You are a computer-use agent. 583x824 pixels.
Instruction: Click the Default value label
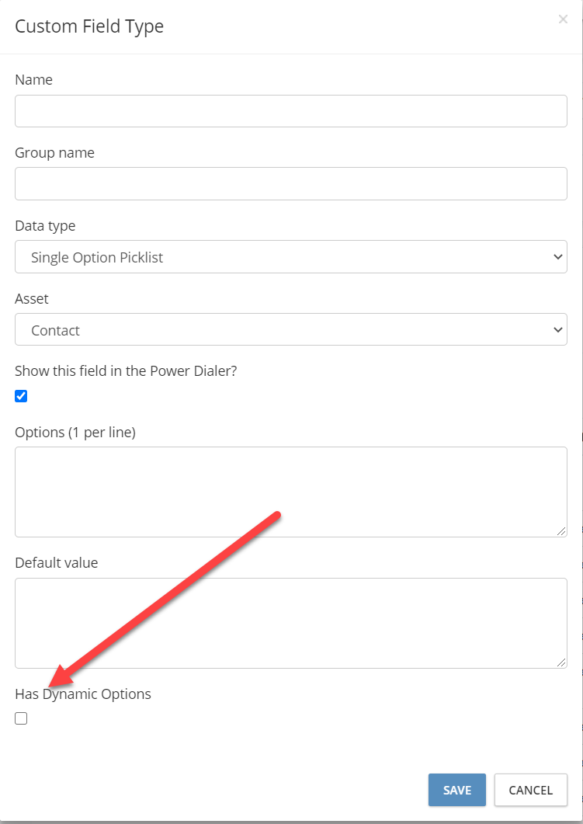(56, 563)
